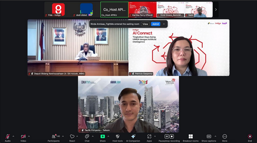Pause the recording

coord(167,136)
